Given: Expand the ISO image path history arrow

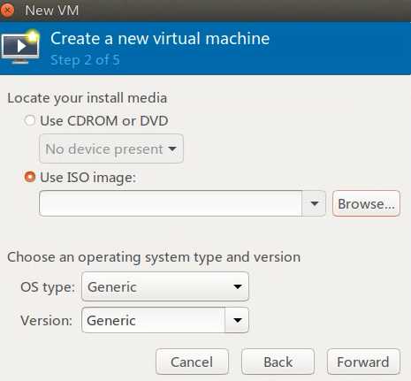Looking at the screenshot, I should pyautogui.click(x=314, y=203).
